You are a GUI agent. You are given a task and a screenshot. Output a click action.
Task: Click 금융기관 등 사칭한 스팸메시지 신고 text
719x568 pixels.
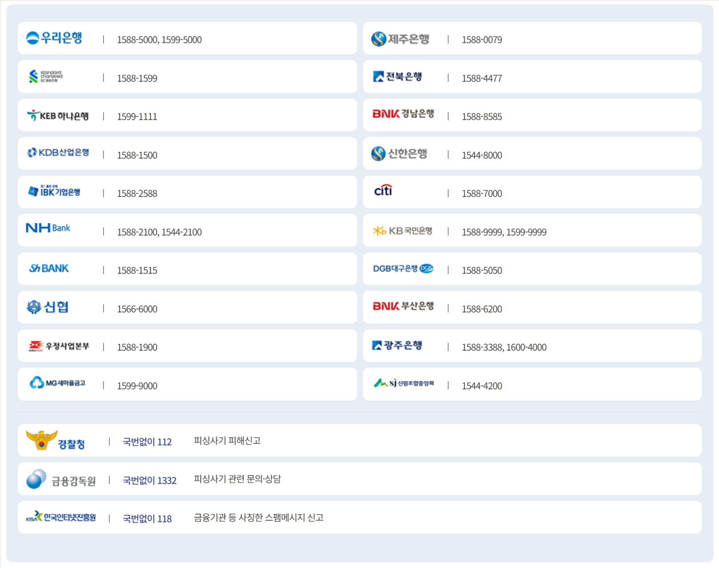[x=258, y=517]
